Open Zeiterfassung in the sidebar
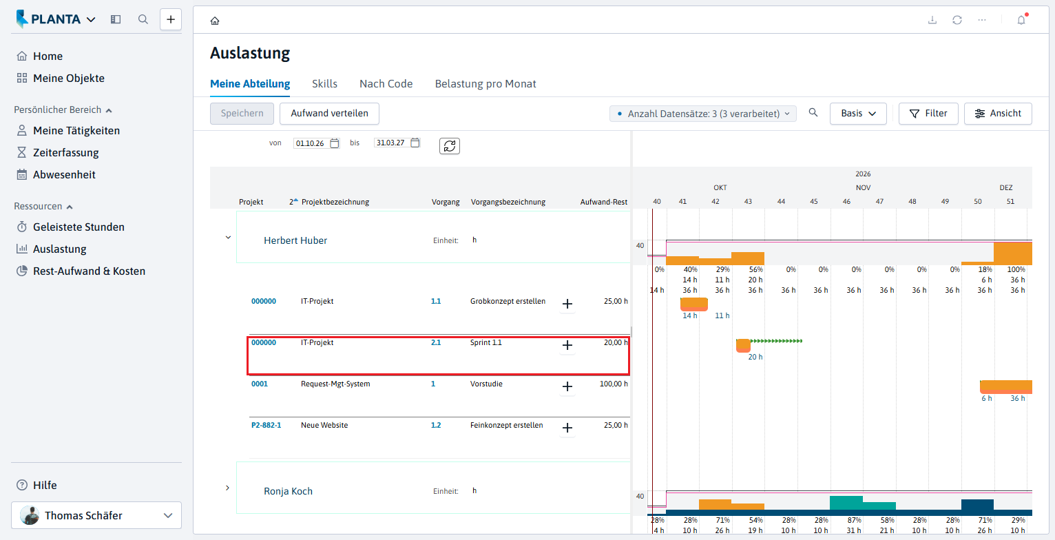Image resolution: width=1055 pixels, height=540 pixels. pos(65,152)
